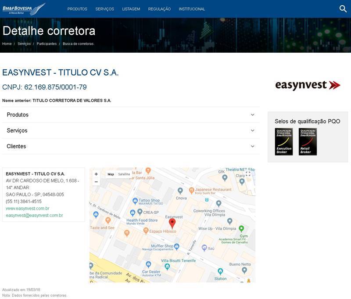Expand the Clientes section chevron

(253, 146)
